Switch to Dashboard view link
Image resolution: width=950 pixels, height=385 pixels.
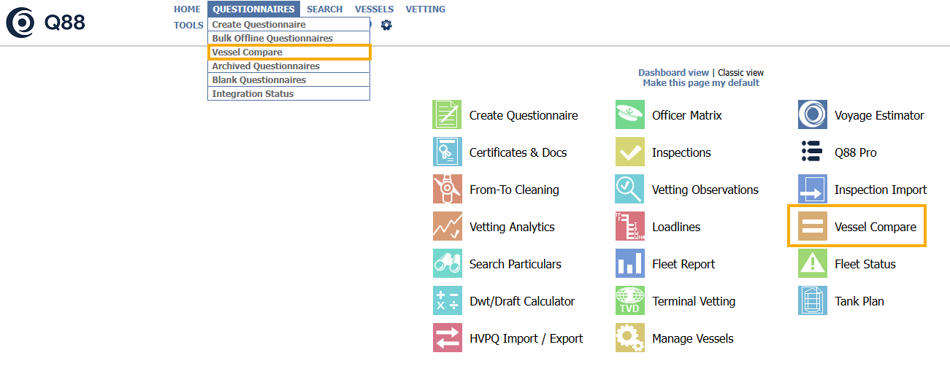pyautogui.click(x=673, y=73)
